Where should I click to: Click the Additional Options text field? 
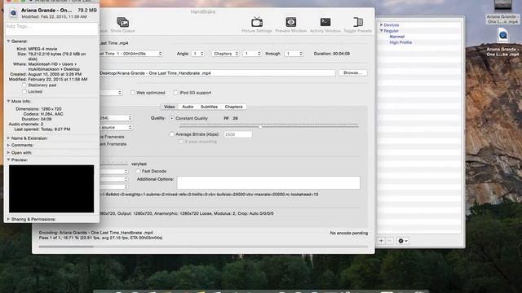point(268,182)
